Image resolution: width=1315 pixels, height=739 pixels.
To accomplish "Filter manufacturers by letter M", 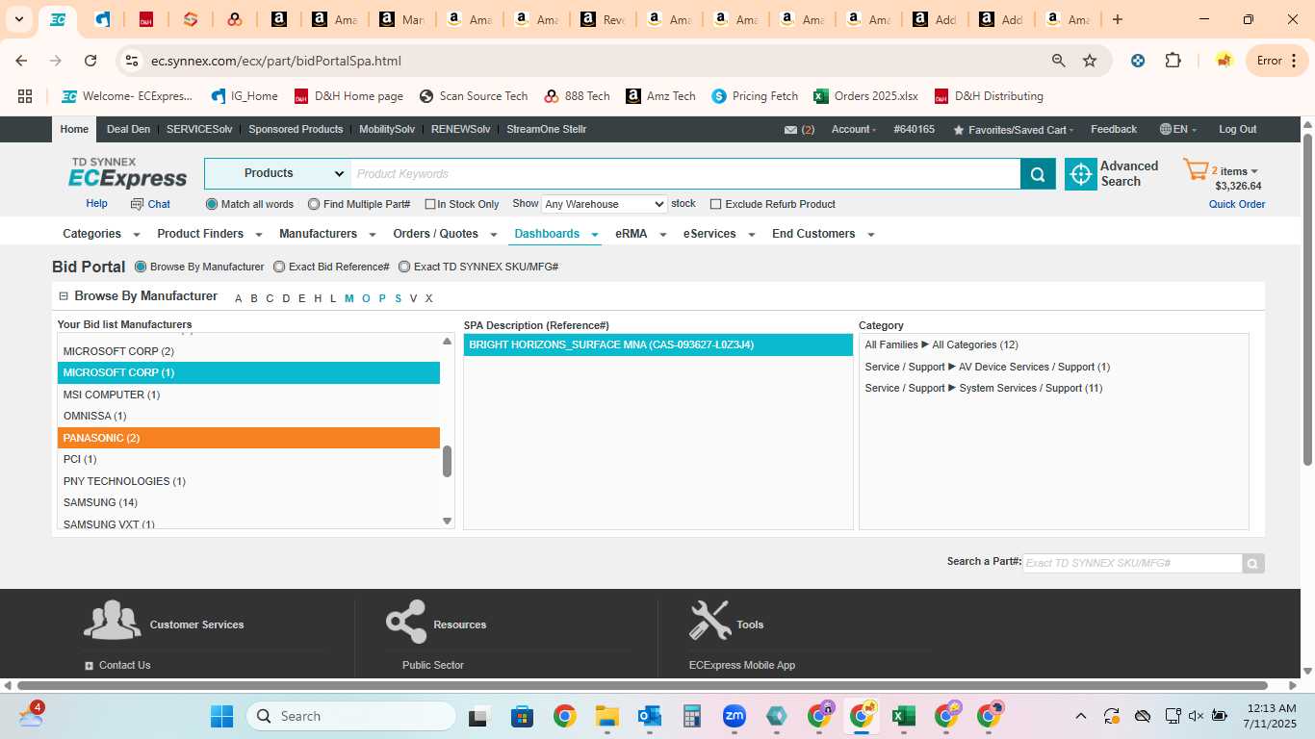I will (x=348, y=298).
